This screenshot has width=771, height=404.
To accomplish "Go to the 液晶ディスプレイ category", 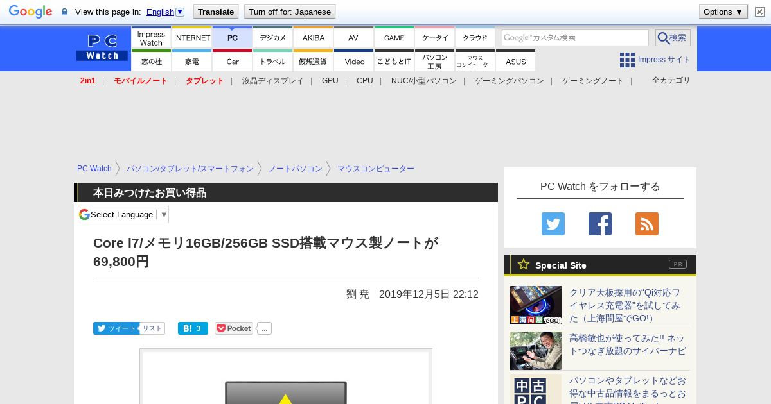I will coord(272,81).
